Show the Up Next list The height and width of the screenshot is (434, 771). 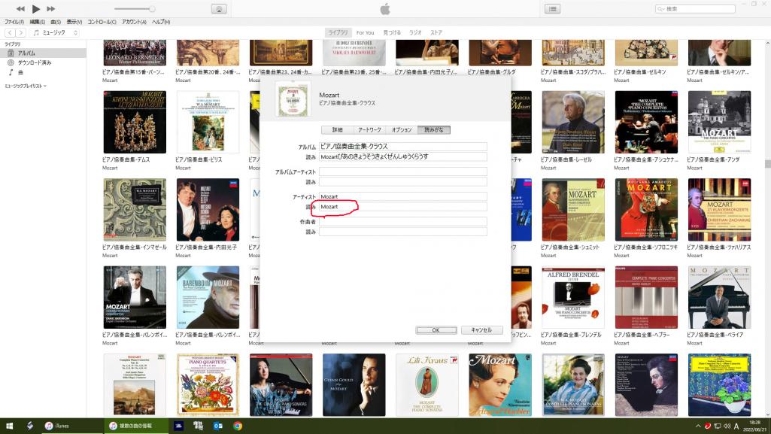point(553,9)
